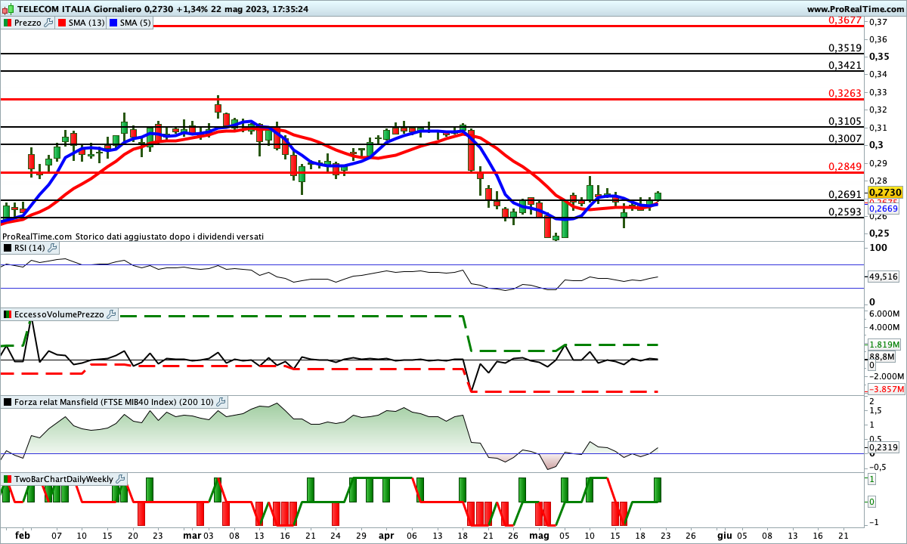Open RSI (14) wrench settings

(52, 248)
